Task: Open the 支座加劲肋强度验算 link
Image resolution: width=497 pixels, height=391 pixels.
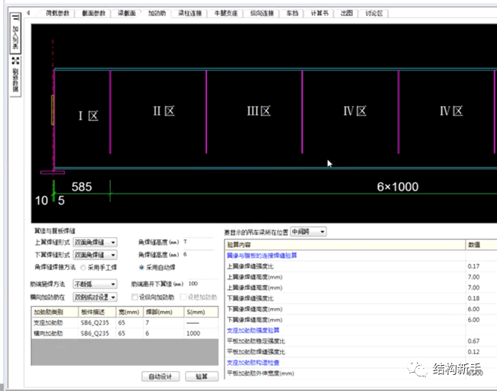Action: point(253,331)
